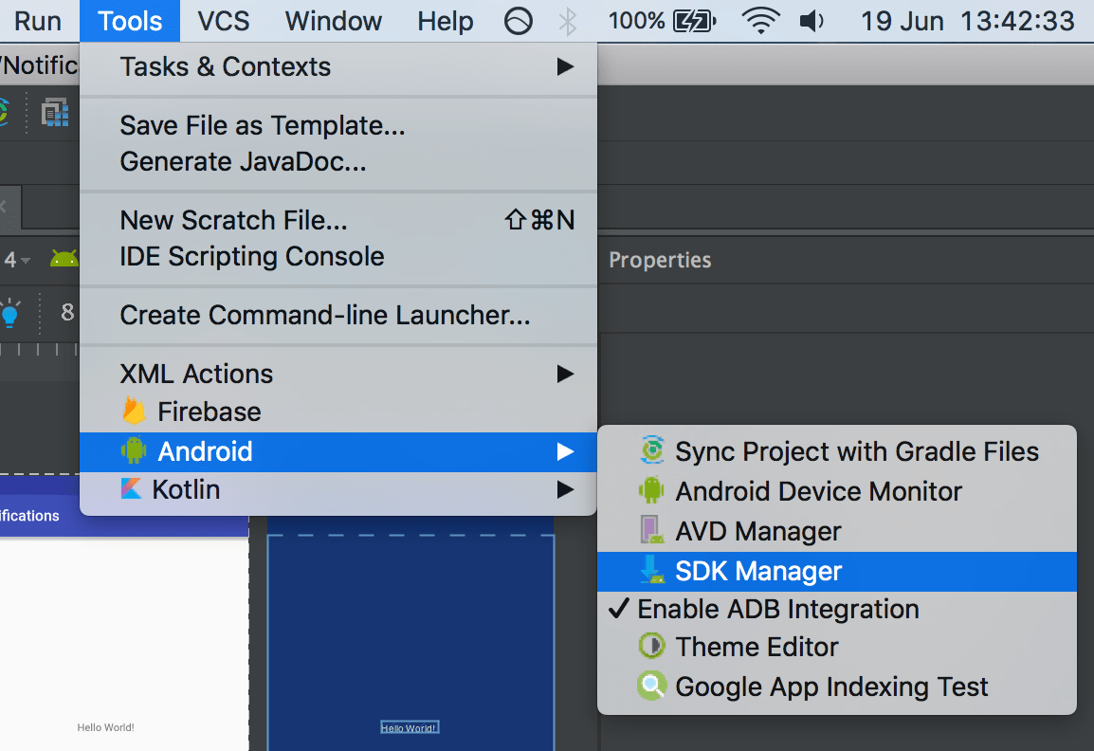Select Hello World! text in blueprint view
1094x751 pixels.
tap(410, 728)
